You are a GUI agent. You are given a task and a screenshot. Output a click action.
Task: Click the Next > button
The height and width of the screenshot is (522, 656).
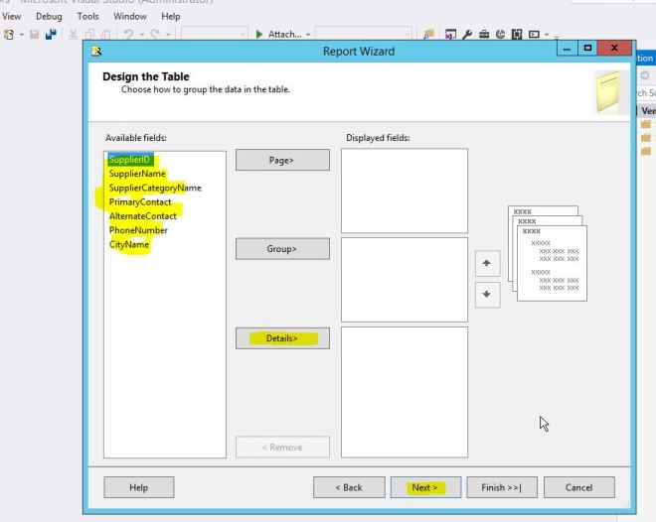coord(425,487)
